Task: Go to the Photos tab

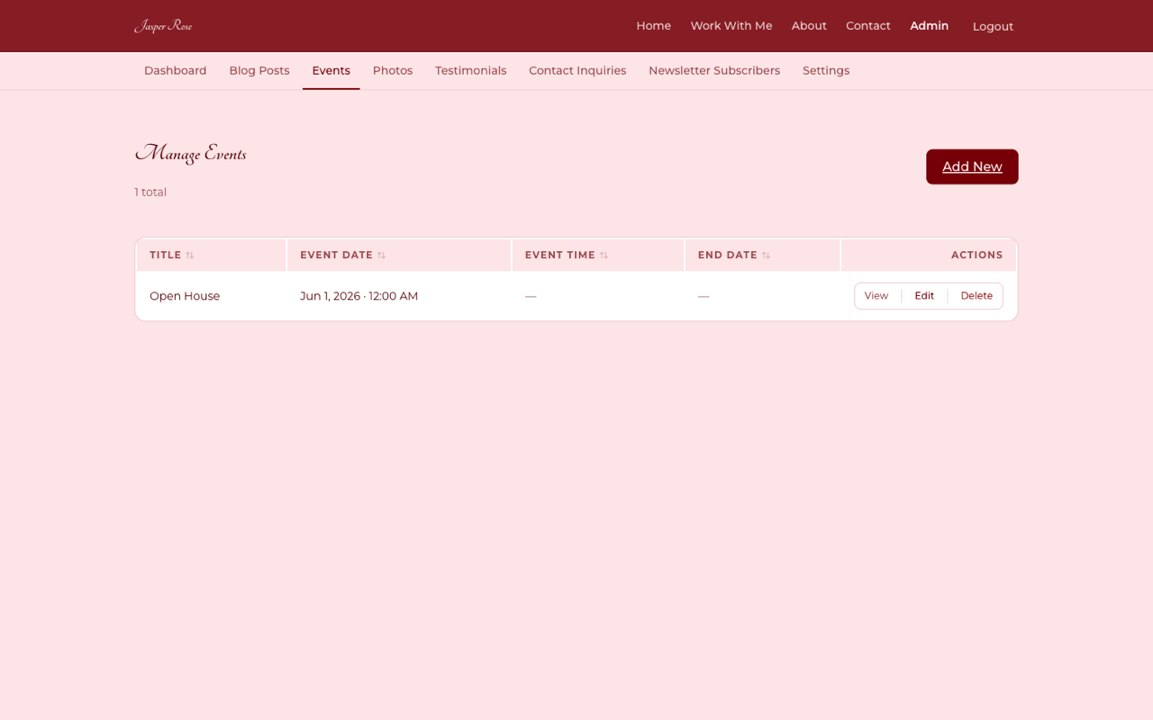Action: click(x=393, y=70)
